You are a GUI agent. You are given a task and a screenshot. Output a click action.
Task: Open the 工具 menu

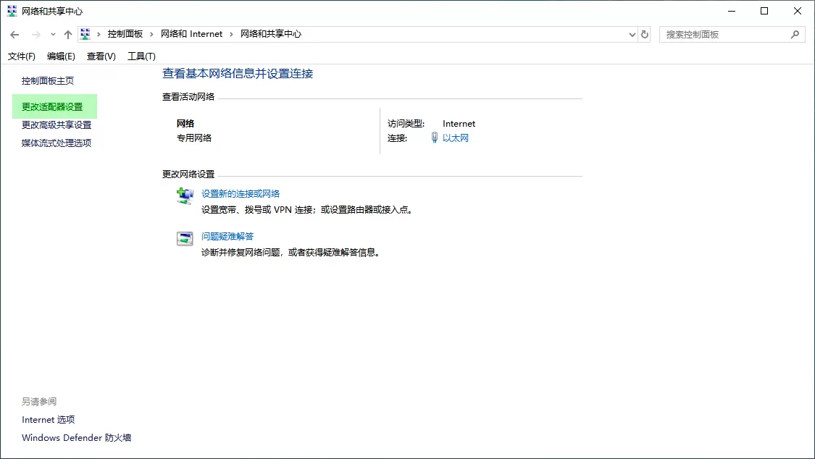click(141, 56)
